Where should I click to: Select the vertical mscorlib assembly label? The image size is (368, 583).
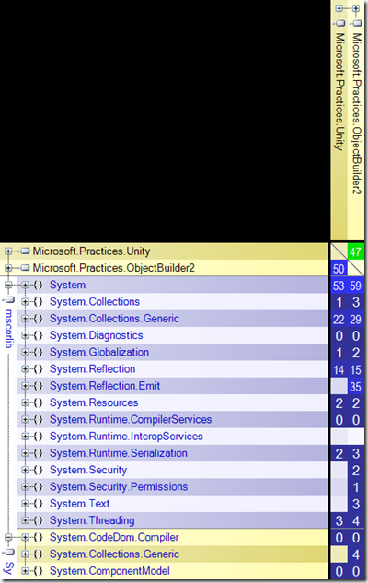(8, 328)
